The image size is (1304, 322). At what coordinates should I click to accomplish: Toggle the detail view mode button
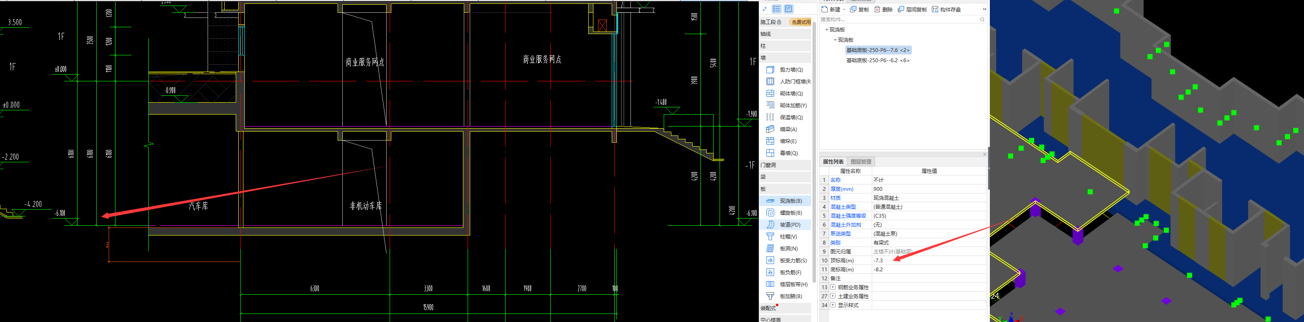pyautogui.click(x=789, y=9)
